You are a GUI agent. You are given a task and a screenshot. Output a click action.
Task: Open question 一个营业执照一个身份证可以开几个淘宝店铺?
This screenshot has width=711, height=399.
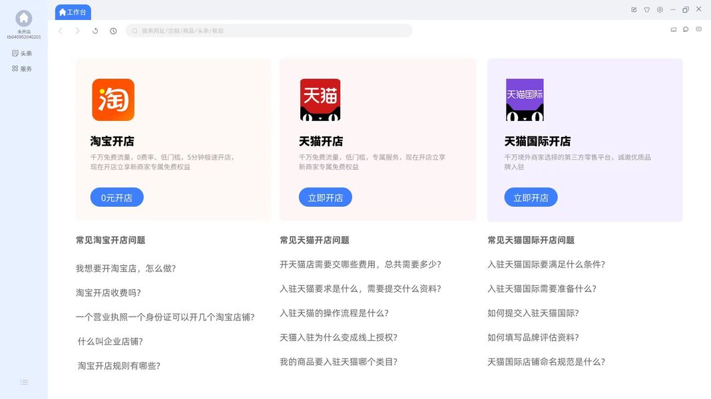coord(165,317)
